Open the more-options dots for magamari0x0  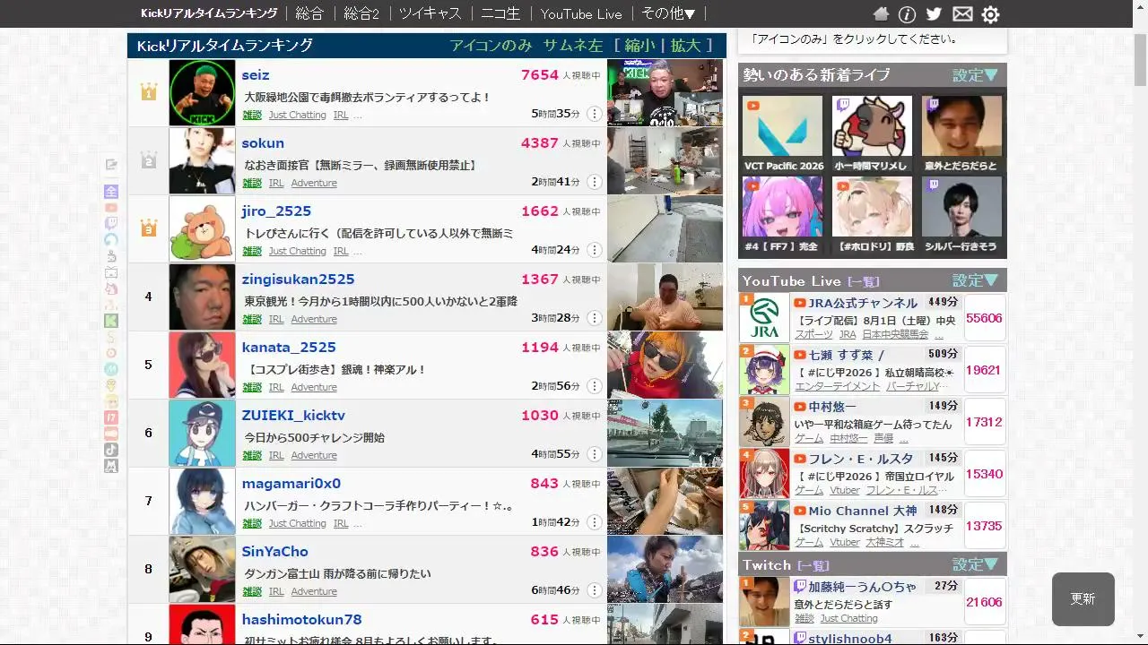(594, 522)
